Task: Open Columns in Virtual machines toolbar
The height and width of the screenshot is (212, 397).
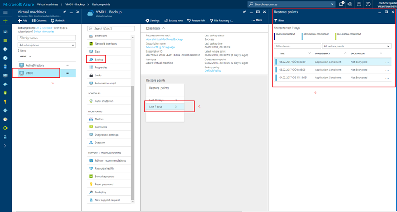Action: (39, 21)
